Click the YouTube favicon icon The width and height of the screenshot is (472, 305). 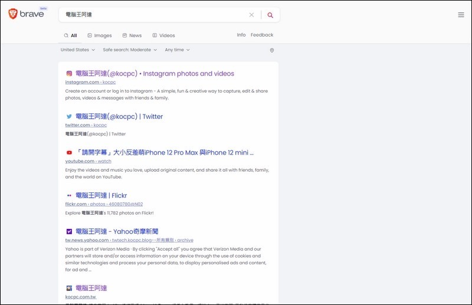[69, 153]
